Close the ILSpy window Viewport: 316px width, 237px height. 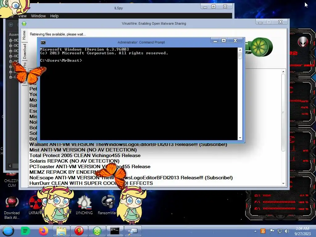[x=225, y=6]
